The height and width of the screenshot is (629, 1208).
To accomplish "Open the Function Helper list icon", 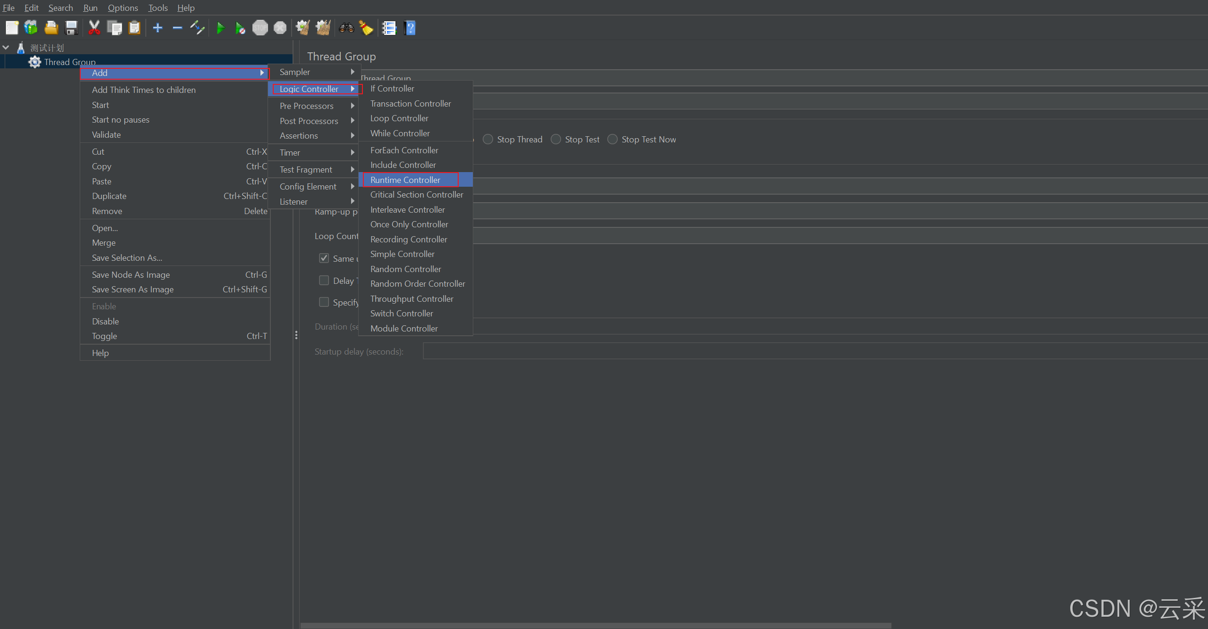I will click(389, 28).
